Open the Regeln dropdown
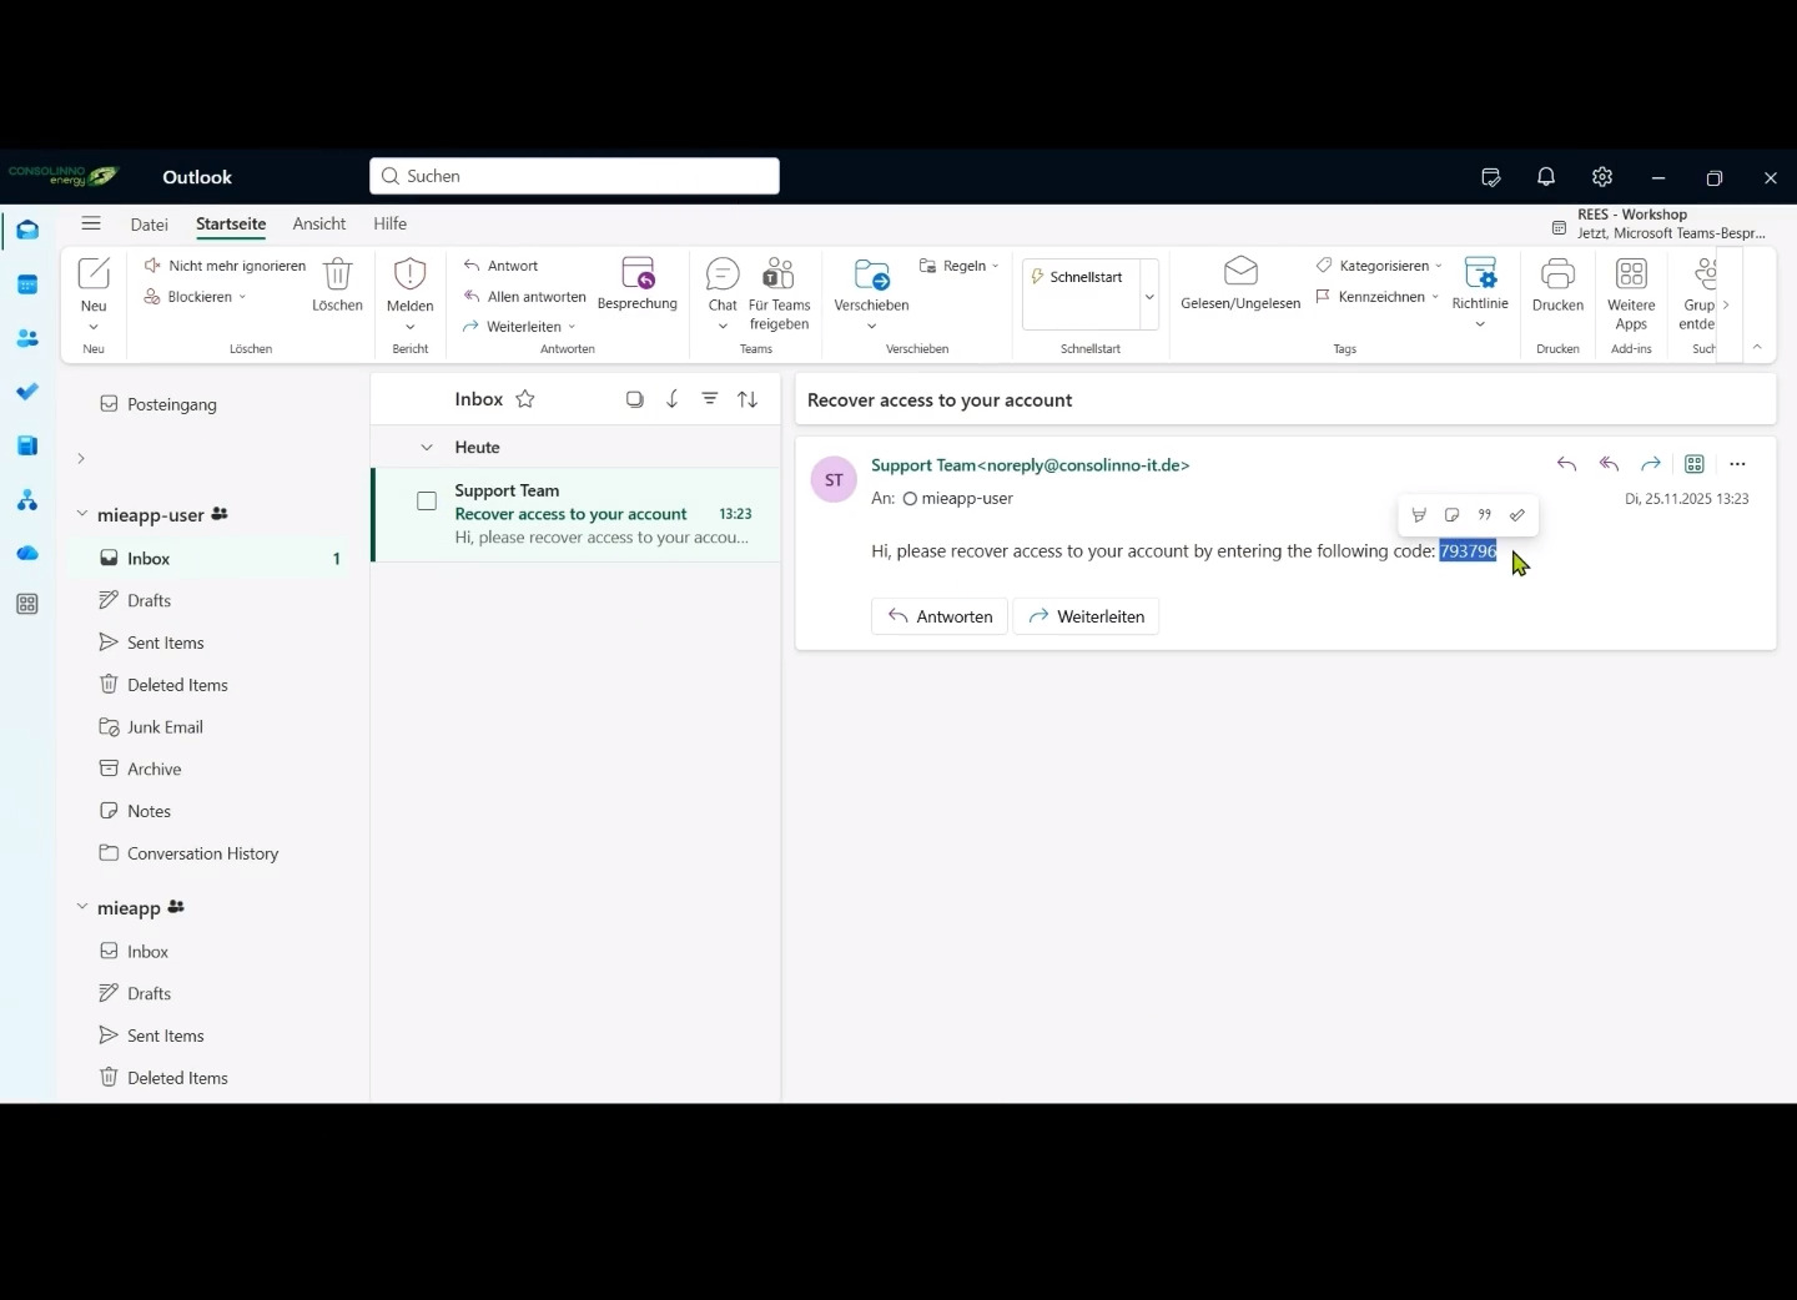This screenshot has width=1797, height=1300. [x=995, y=265]
